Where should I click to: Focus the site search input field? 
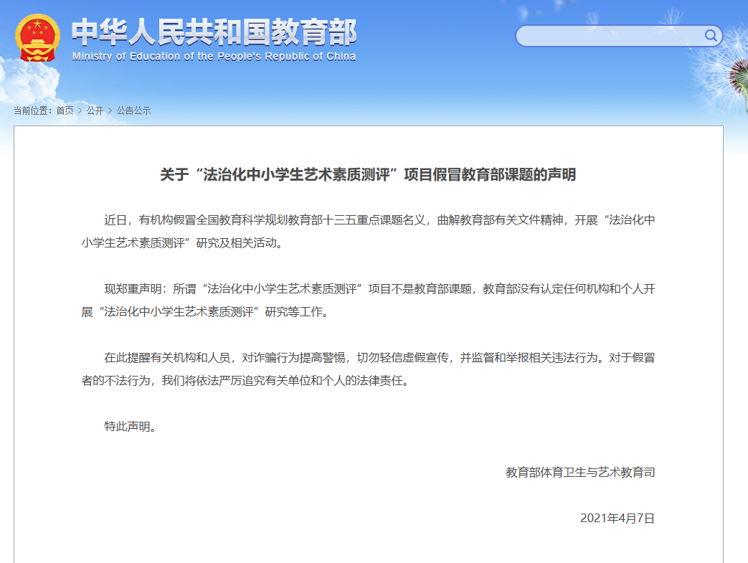(x=608, y=36)
